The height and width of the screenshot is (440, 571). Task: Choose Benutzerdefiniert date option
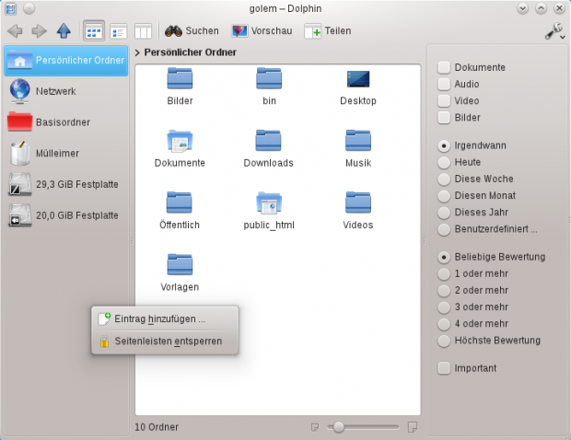point(445,228)
